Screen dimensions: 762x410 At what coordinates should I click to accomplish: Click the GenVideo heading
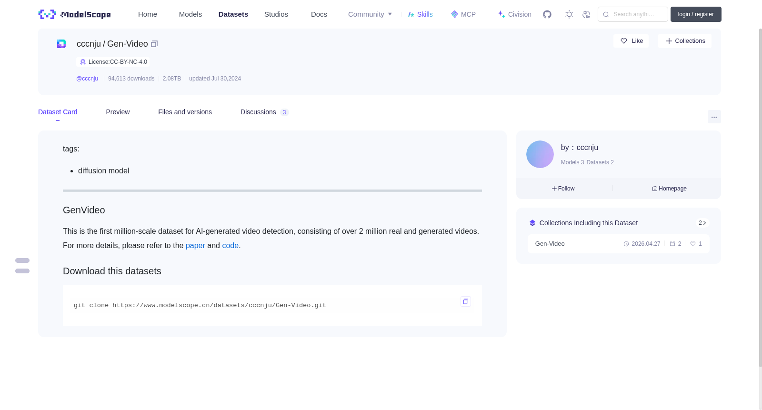coord(84,210)
